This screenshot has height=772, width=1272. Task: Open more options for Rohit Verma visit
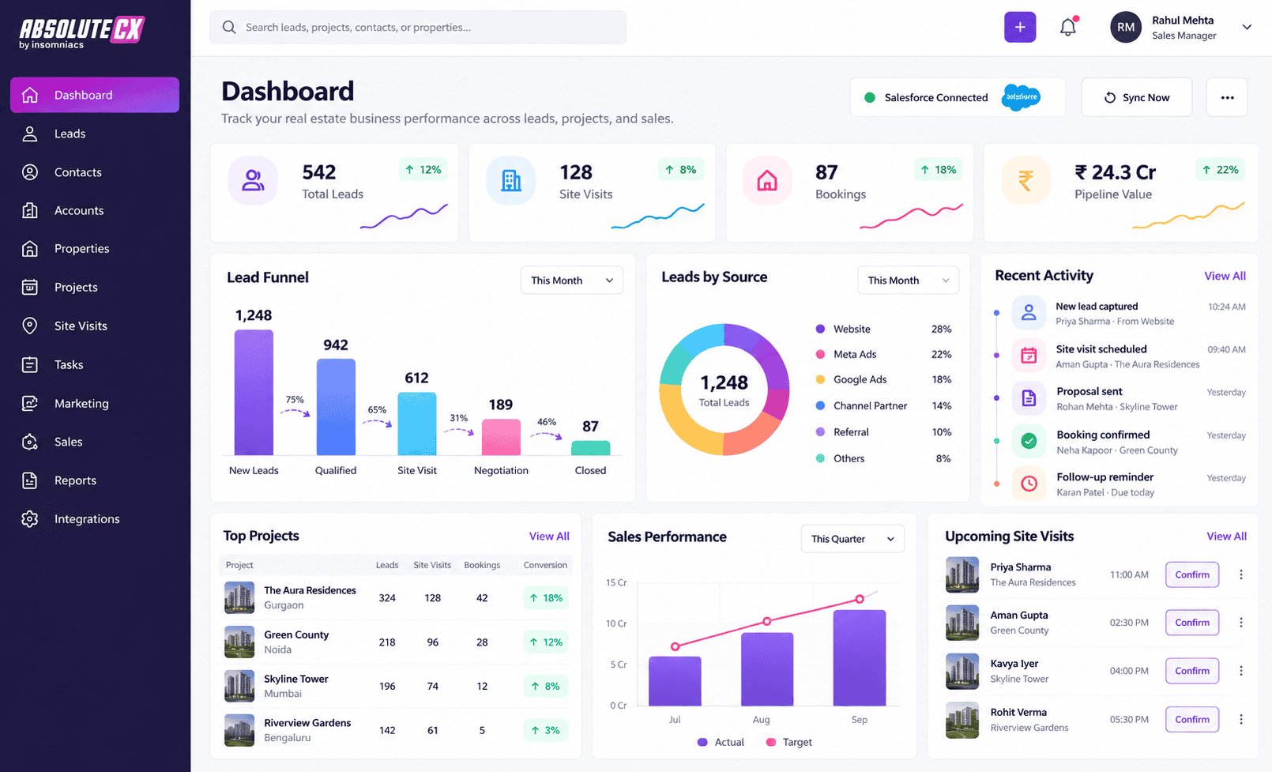(x=1241, y=719)
